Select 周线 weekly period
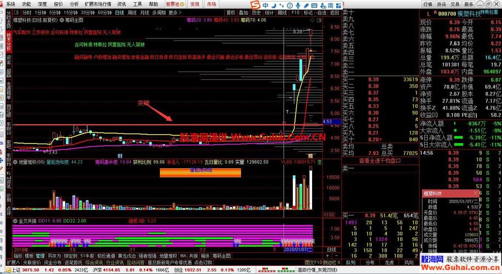The height and width of the screenshot is (274, 502). (132, 13)
